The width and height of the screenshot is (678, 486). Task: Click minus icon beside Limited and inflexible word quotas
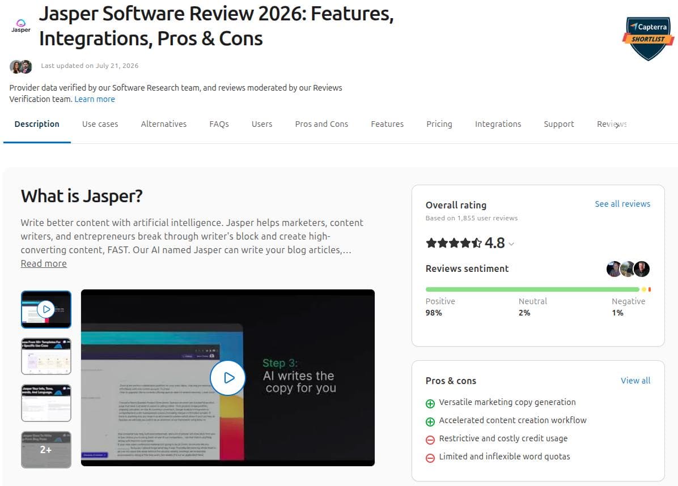coord(430,458)
